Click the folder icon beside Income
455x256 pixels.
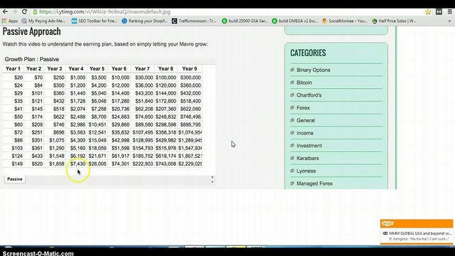(292, 133)
